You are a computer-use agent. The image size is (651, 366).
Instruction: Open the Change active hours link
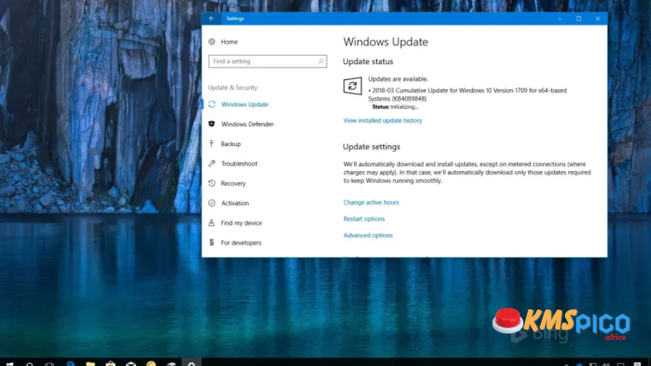coord(371,202)
